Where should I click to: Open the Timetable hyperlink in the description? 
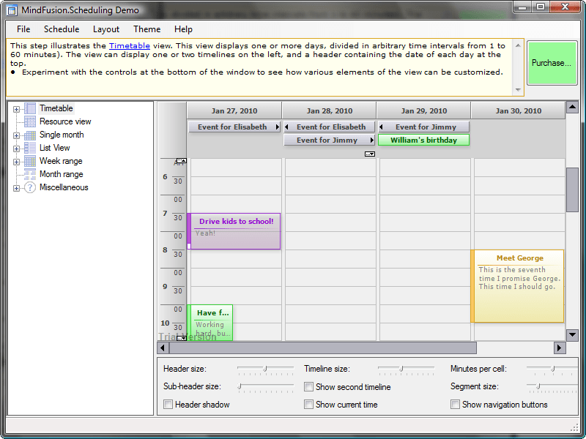click(x=129, y=45)
